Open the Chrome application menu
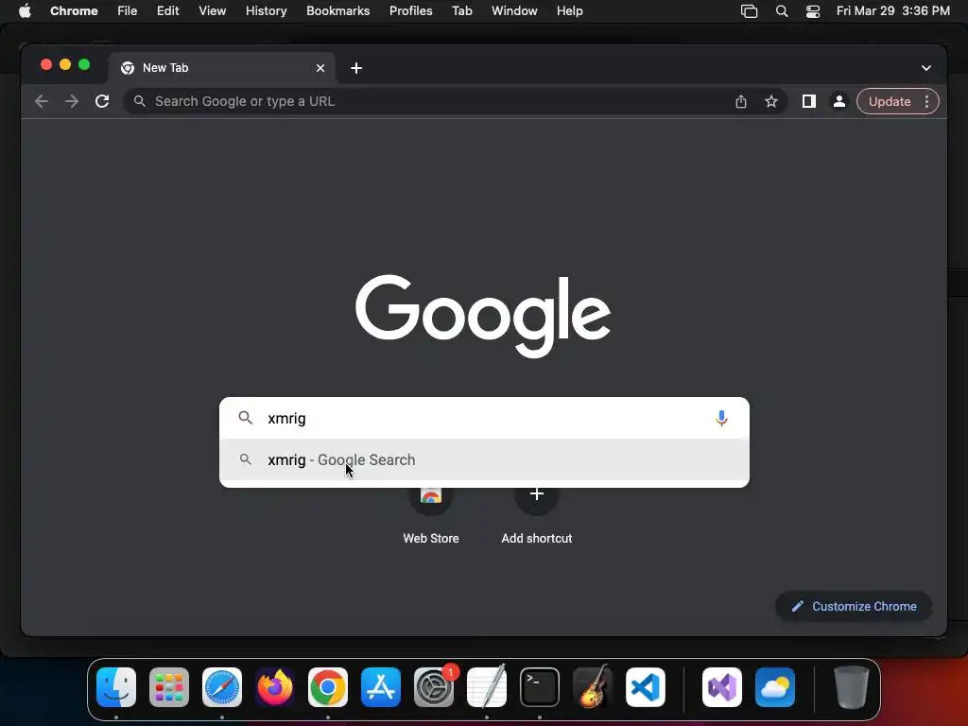 coord(74,11)
